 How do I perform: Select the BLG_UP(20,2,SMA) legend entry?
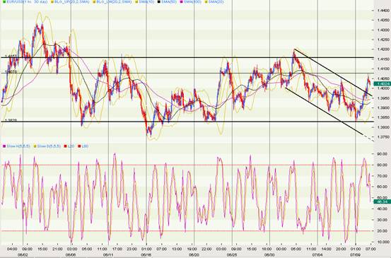[72, 1]
